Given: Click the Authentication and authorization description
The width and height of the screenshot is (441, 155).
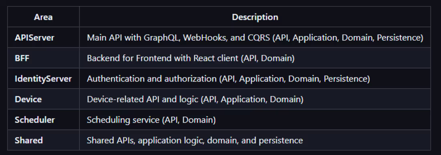Looking at the screenshot, I should tap(255, 78).
